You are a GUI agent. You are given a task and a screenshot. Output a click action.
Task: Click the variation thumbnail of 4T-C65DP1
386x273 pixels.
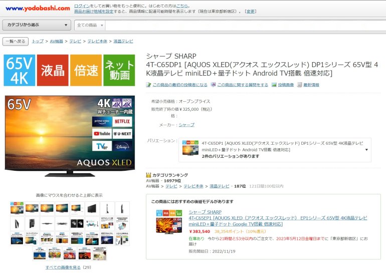(190, 148)
